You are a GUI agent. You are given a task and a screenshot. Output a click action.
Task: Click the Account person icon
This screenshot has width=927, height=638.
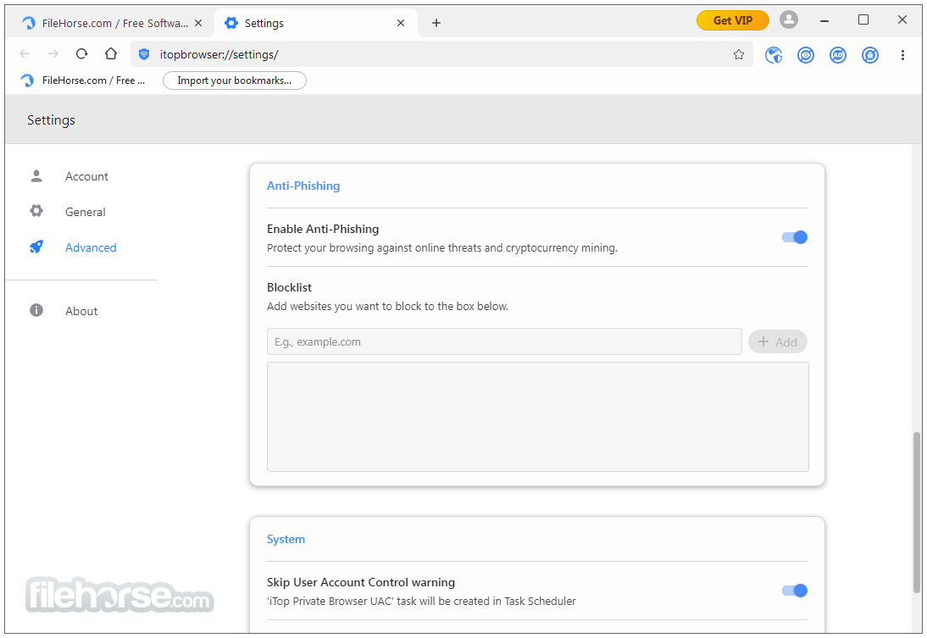(x=36, y=176)
